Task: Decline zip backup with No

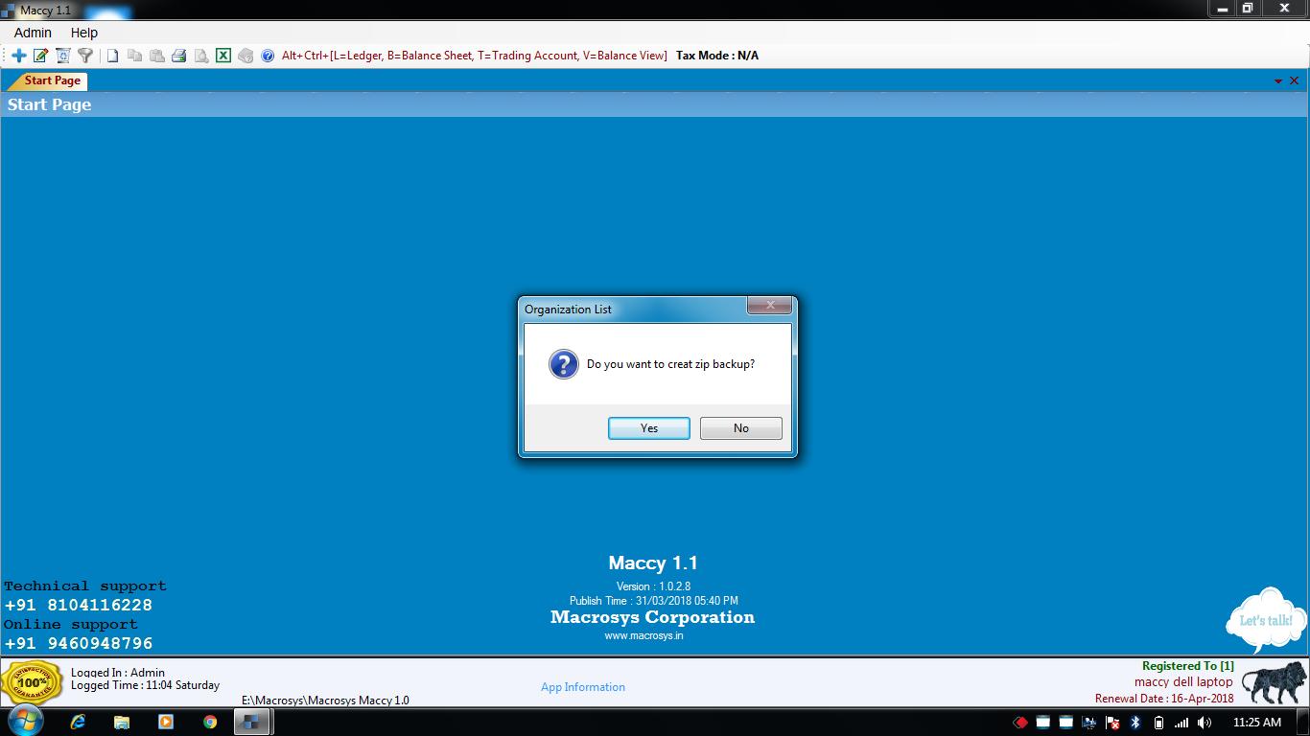Action: pyautogui.click(x=741, y=428)
